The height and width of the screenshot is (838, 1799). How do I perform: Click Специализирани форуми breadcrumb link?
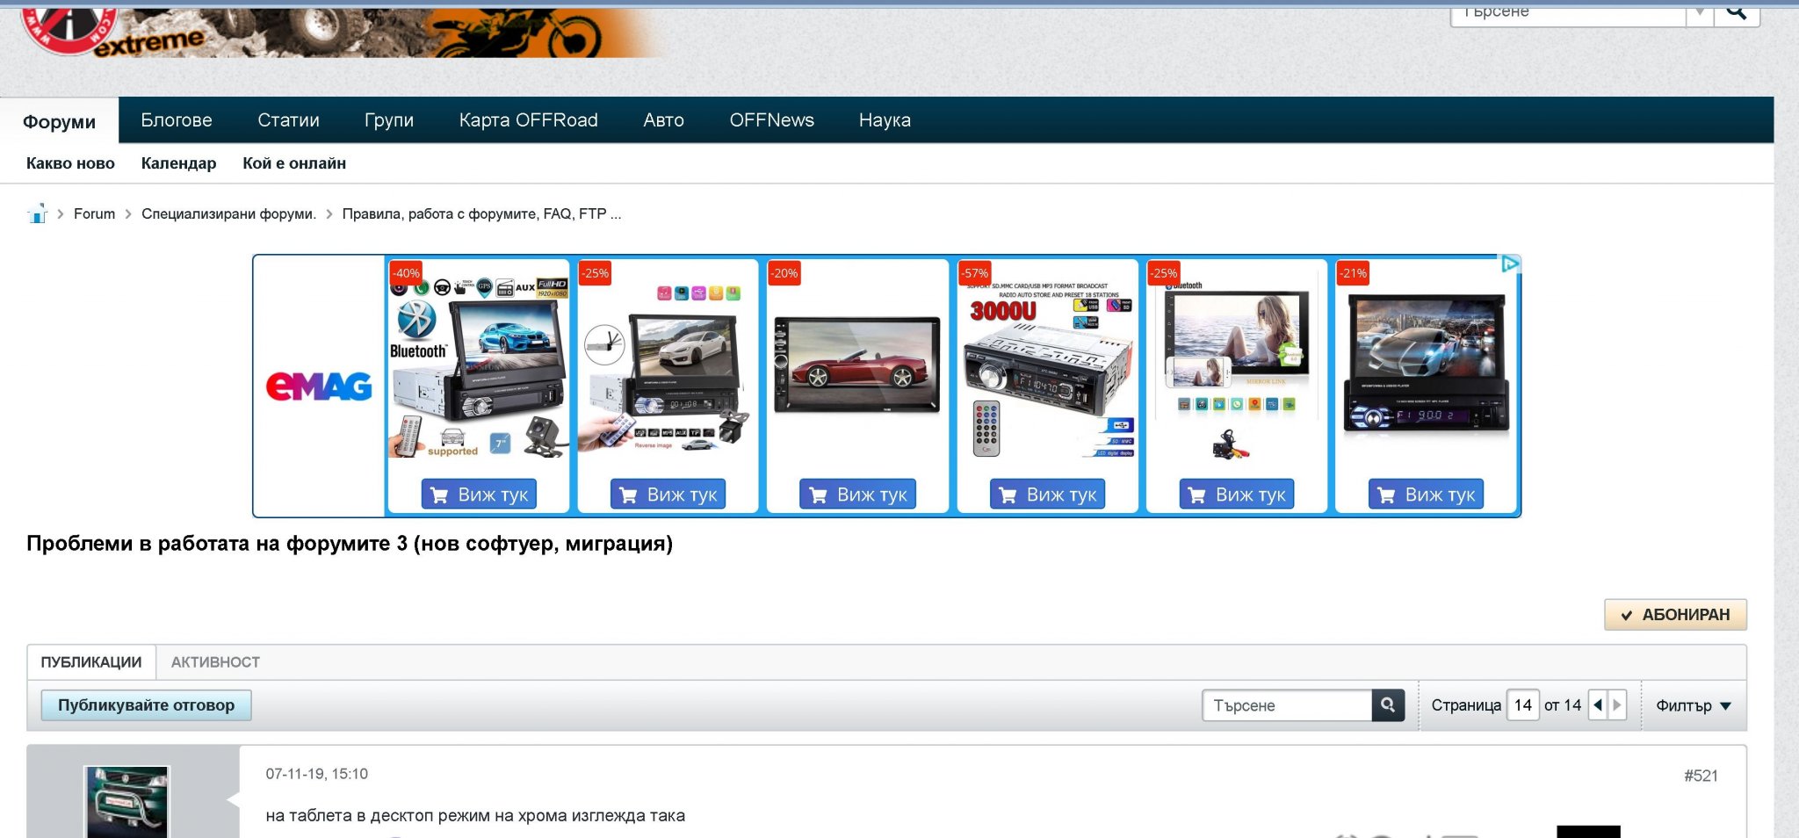point(228,213)
